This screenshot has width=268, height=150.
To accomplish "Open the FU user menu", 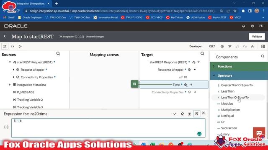I will [261, 26].
